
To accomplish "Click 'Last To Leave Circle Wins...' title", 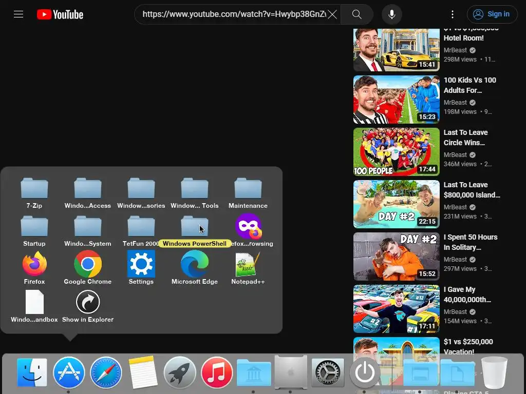I will coord(465,137).
